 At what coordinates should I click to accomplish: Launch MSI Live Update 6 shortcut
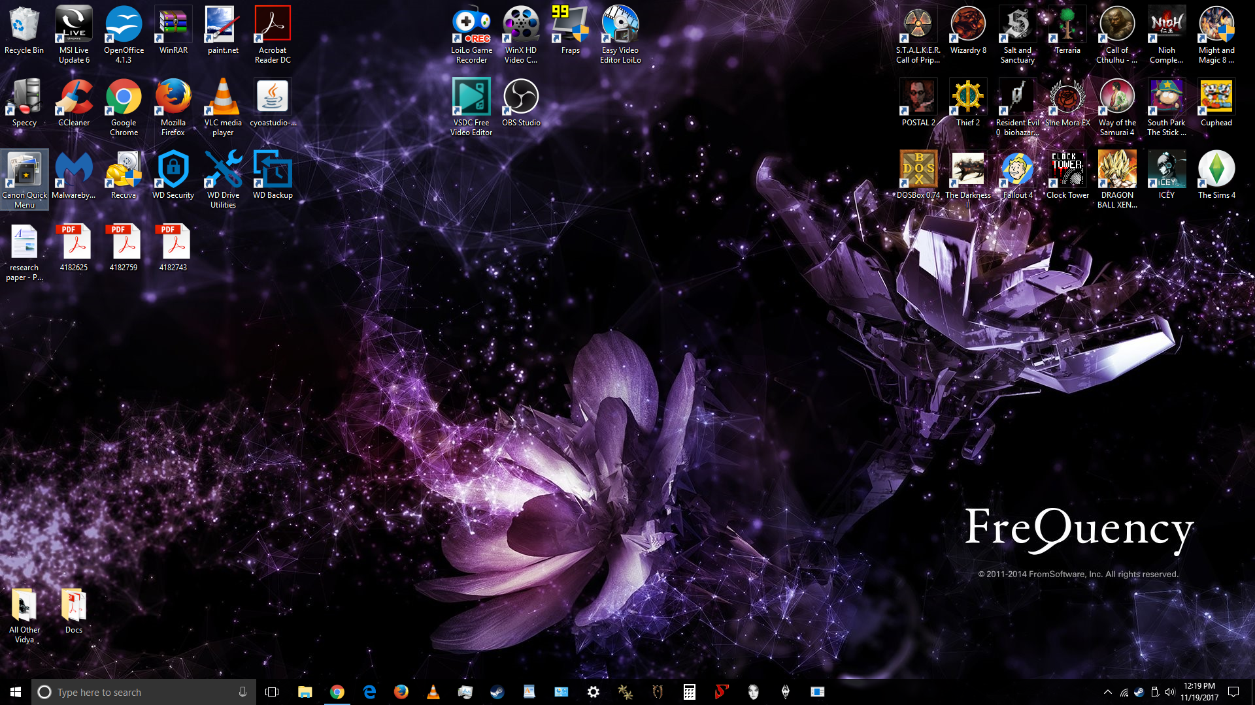74,35
